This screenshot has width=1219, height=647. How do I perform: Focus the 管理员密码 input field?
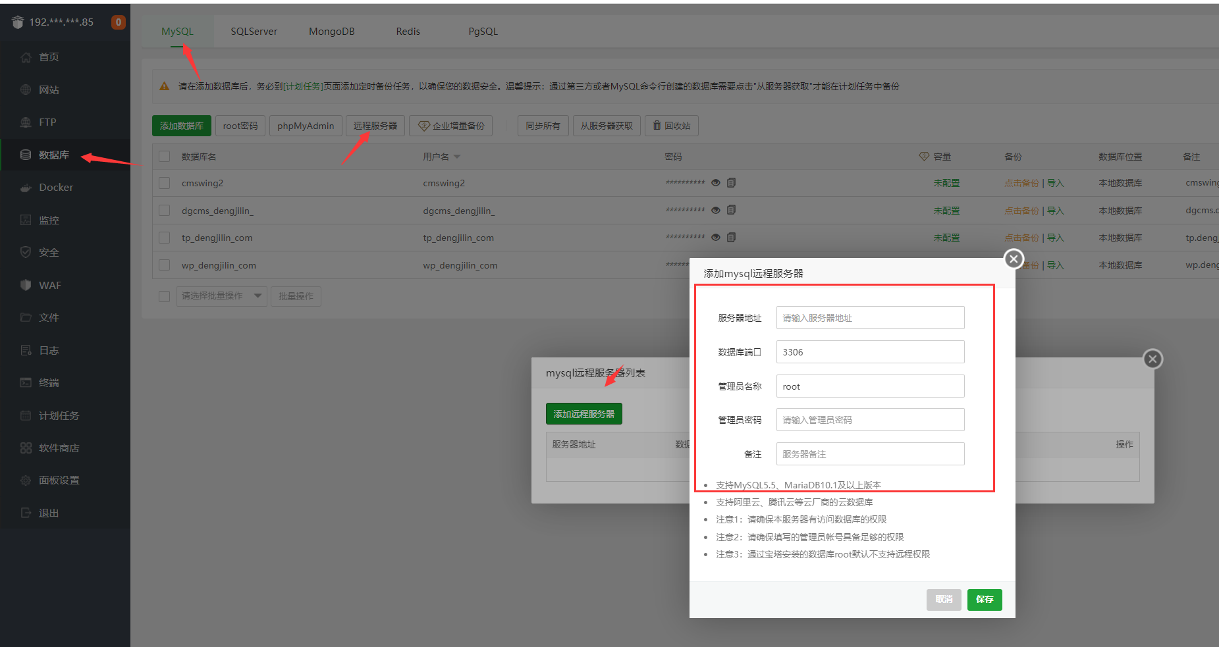tap(870, 420)
